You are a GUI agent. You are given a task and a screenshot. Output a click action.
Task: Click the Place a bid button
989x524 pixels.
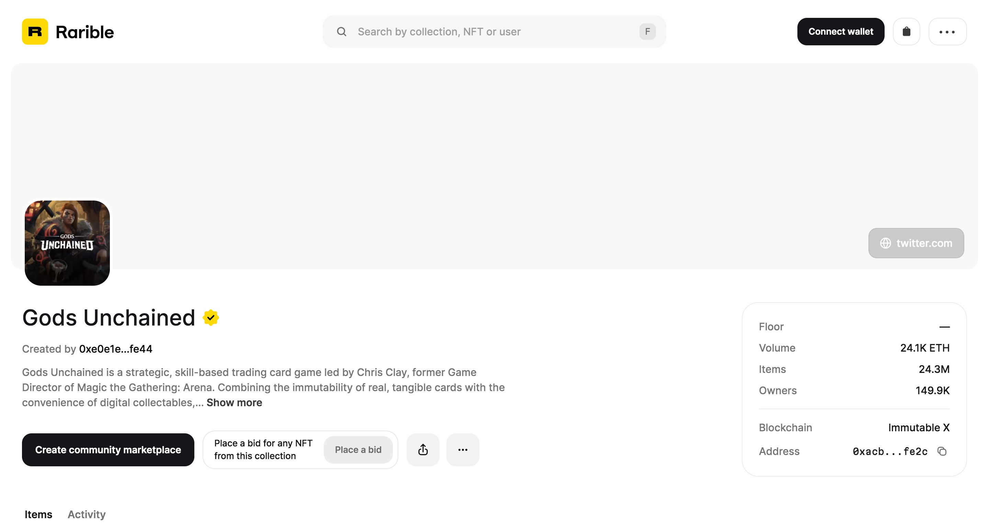point(358,449)
